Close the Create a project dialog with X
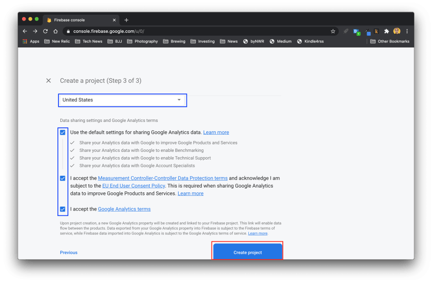Screen dimensions: 432x283 coord(48,80)
